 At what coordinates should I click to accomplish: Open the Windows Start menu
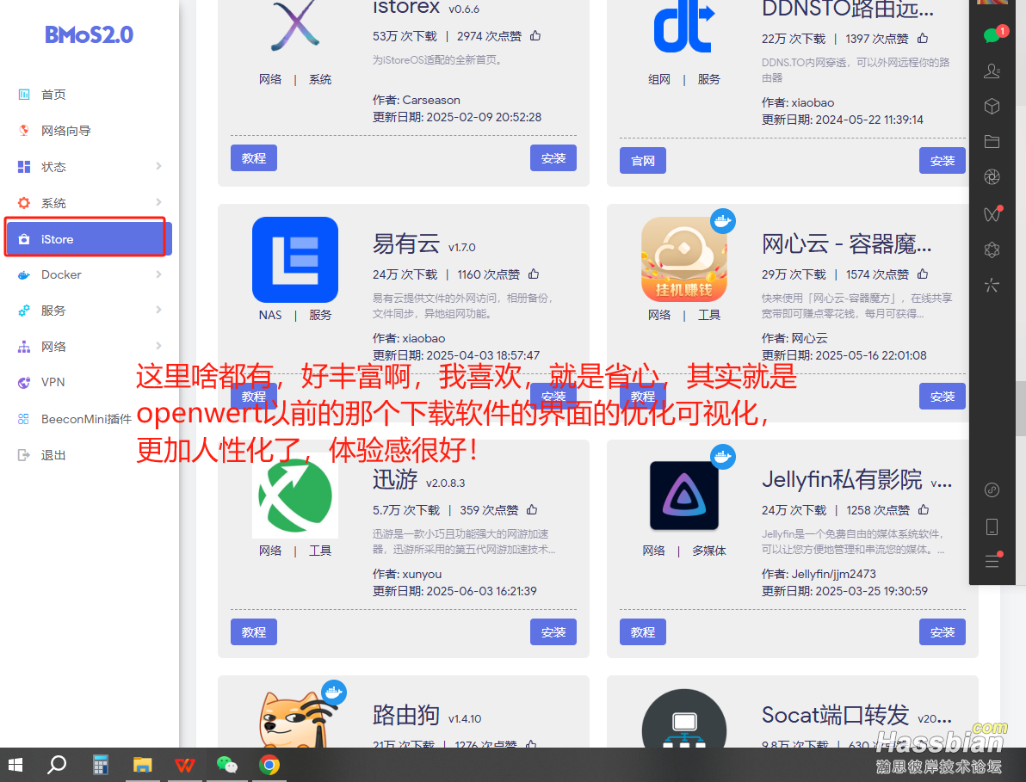(x=15, y=765)
